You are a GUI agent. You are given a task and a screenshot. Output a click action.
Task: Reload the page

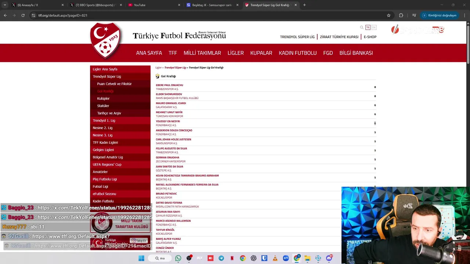point(23,15)
